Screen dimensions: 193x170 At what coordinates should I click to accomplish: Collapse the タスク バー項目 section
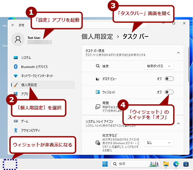[178, 53]
